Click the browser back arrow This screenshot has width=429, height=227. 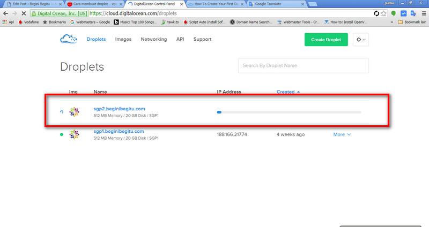(x=5, y=13)
